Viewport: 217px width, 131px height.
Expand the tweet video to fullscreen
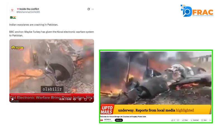91,99
